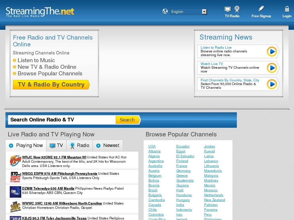294x220 pixels.
Task: Click play icon for Find Channels By Country
Action: pyautogui.click(x=272, y=84)
